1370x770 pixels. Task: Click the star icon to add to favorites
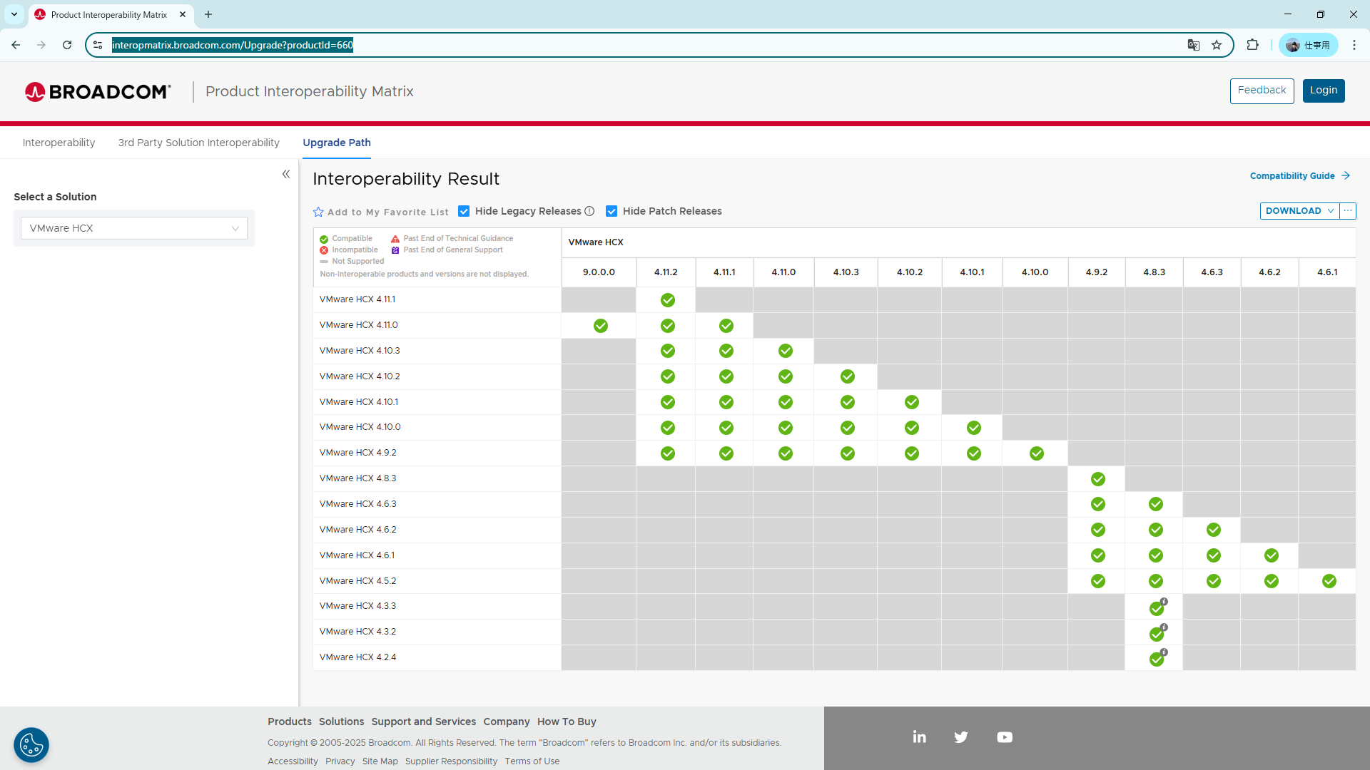[x=318, y=212]
